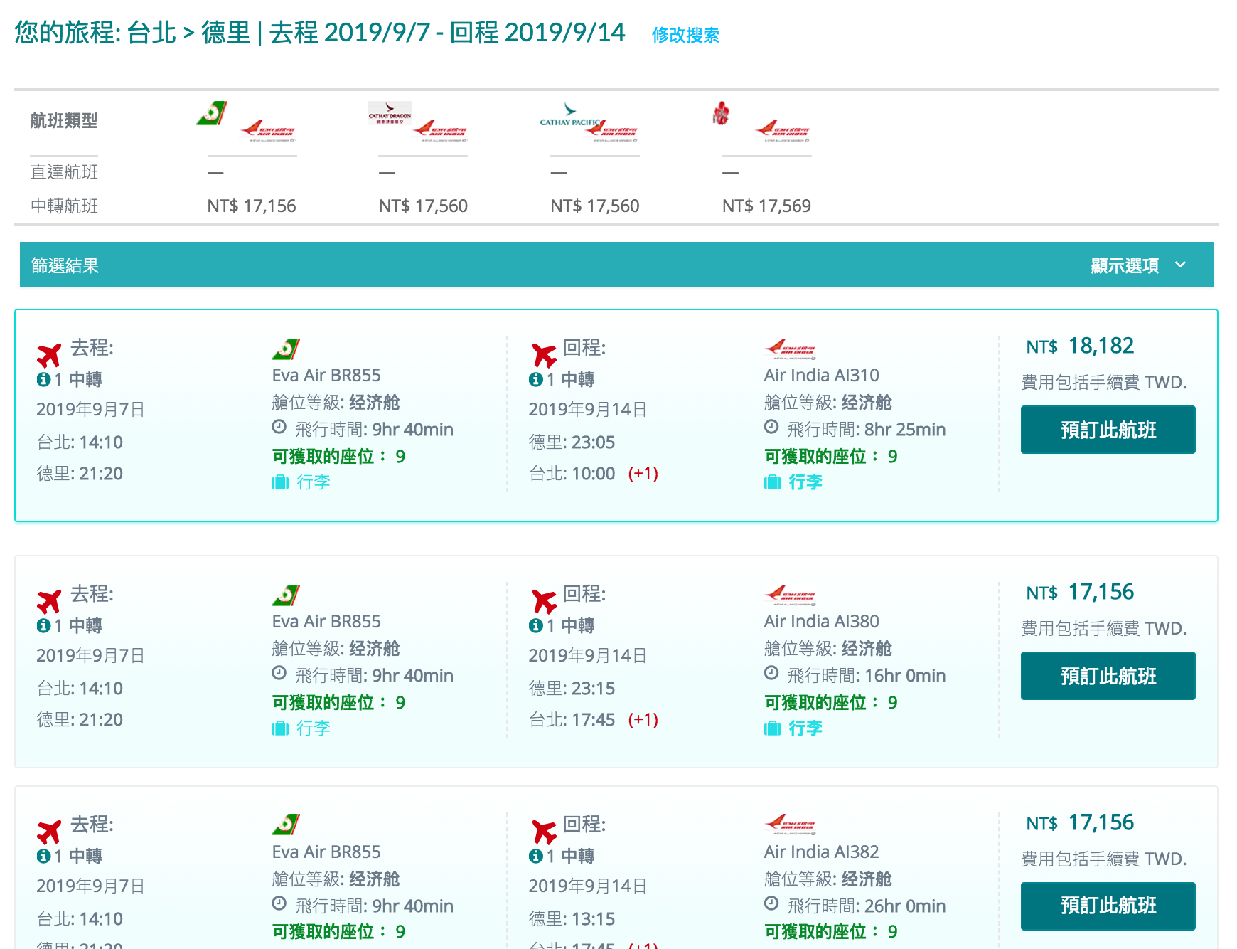1237x949 pixels.
Task: Click 台北: 10:00 (+1) arrival time
Action: (x=594, y=474)
